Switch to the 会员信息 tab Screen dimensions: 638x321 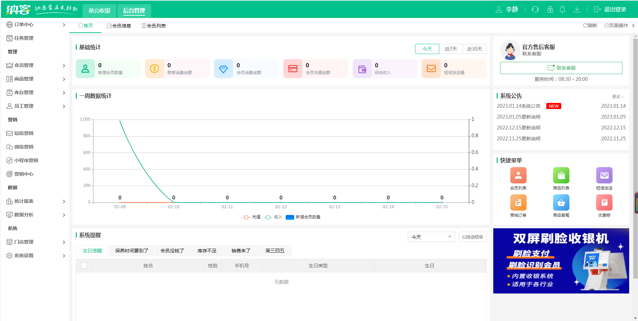click(x=119, y=25)
